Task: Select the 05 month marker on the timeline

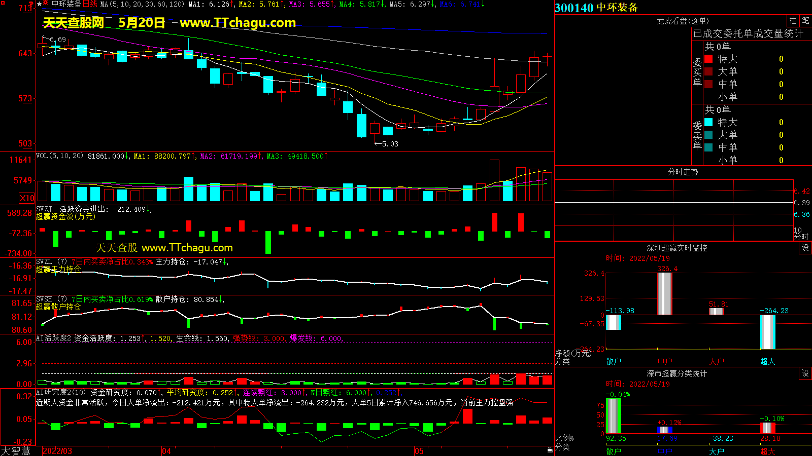Action: point(419,451)
